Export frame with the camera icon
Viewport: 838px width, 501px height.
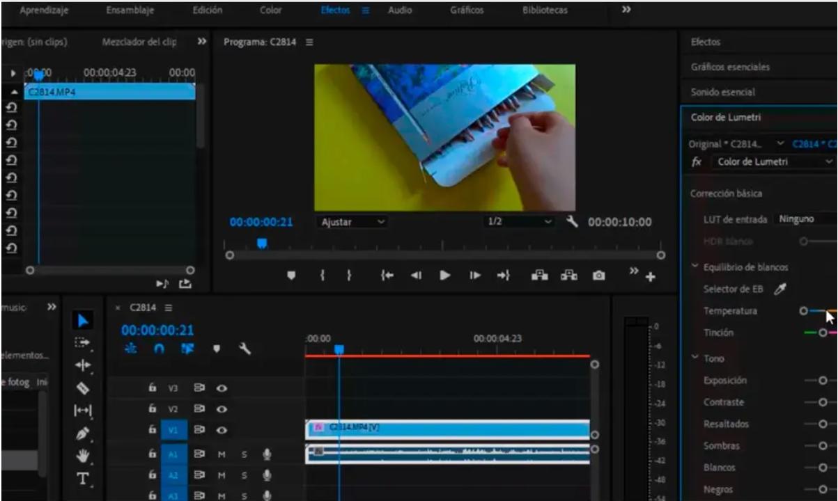(x=598, y=276)
